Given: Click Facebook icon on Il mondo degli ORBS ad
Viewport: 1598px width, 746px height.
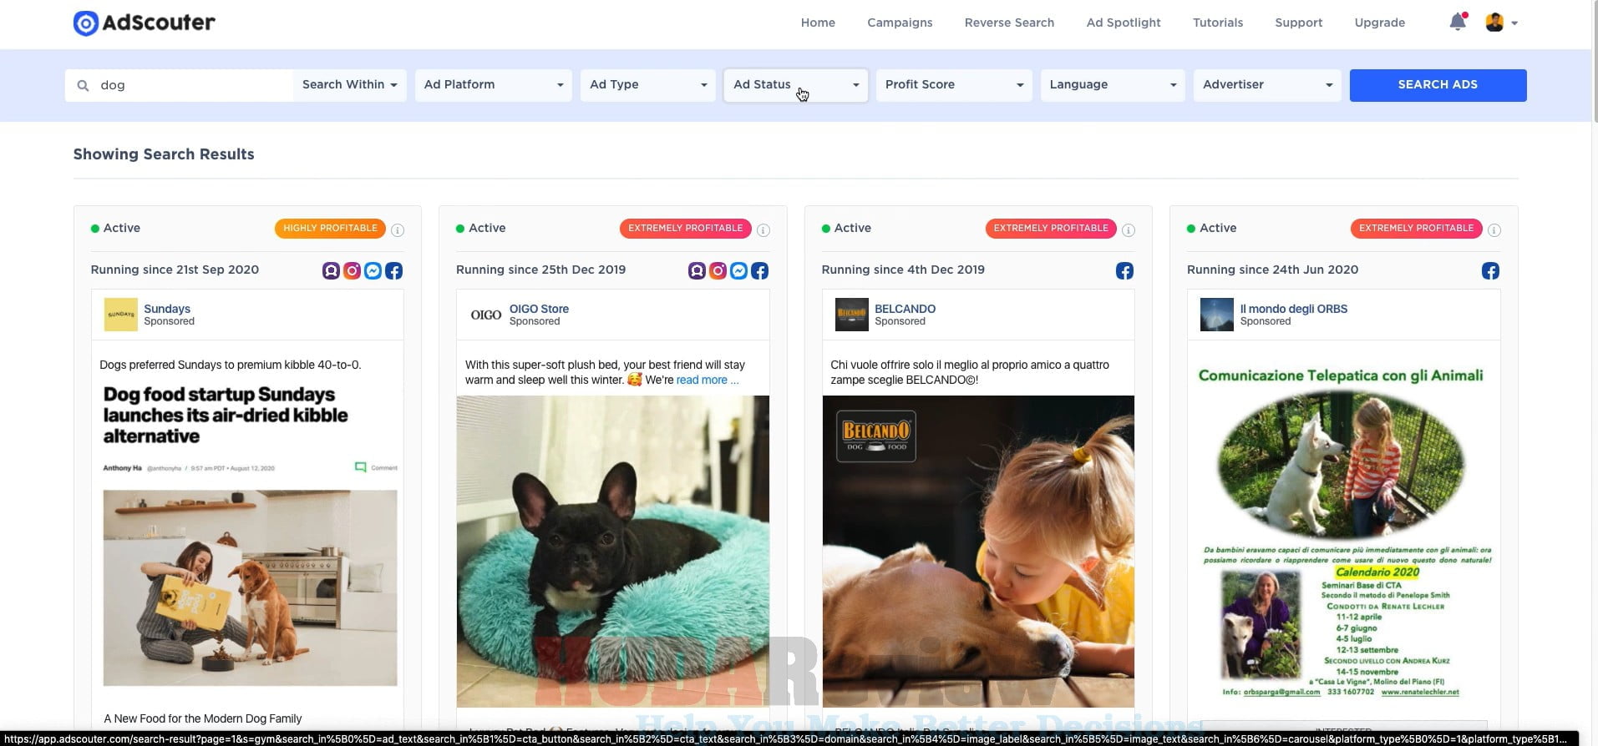Looking at the screenshot, I should click(1491, 270).
